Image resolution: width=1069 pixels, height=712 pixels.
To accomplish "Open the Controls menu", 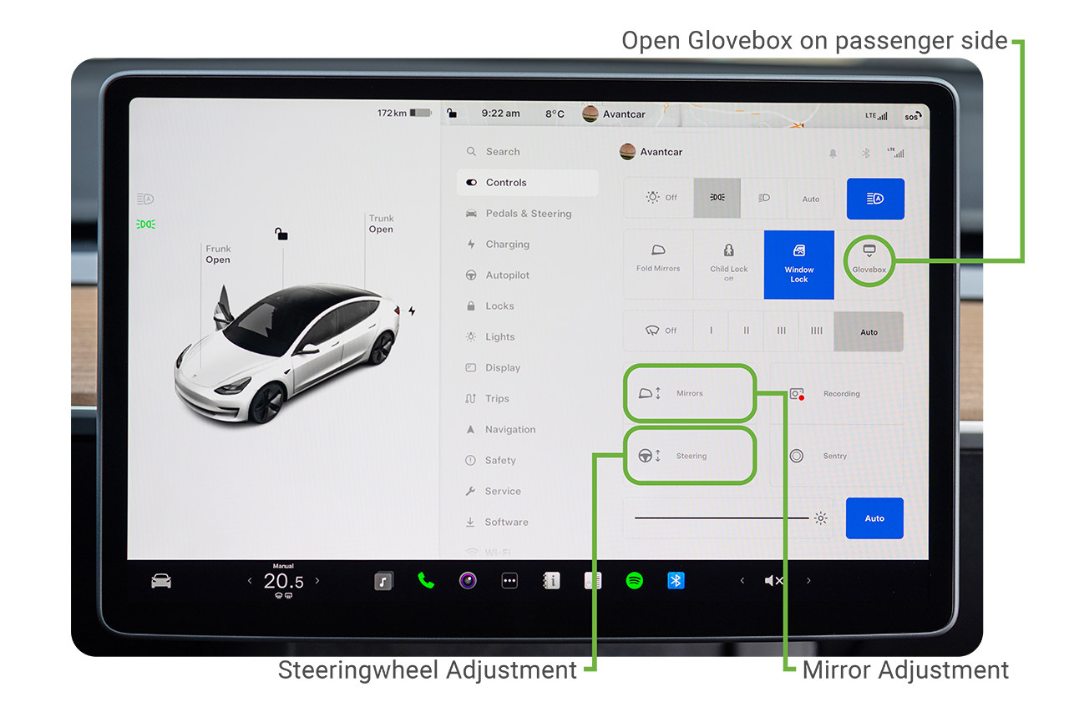I will pyautogui.click(x=528, y=183).
